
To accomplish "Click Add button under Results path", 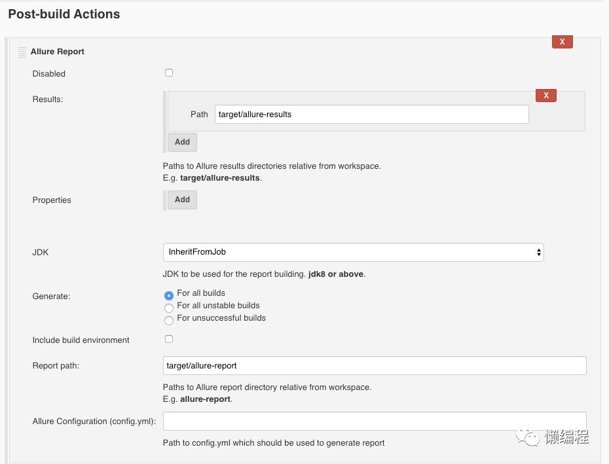I will tap(182, 142).
